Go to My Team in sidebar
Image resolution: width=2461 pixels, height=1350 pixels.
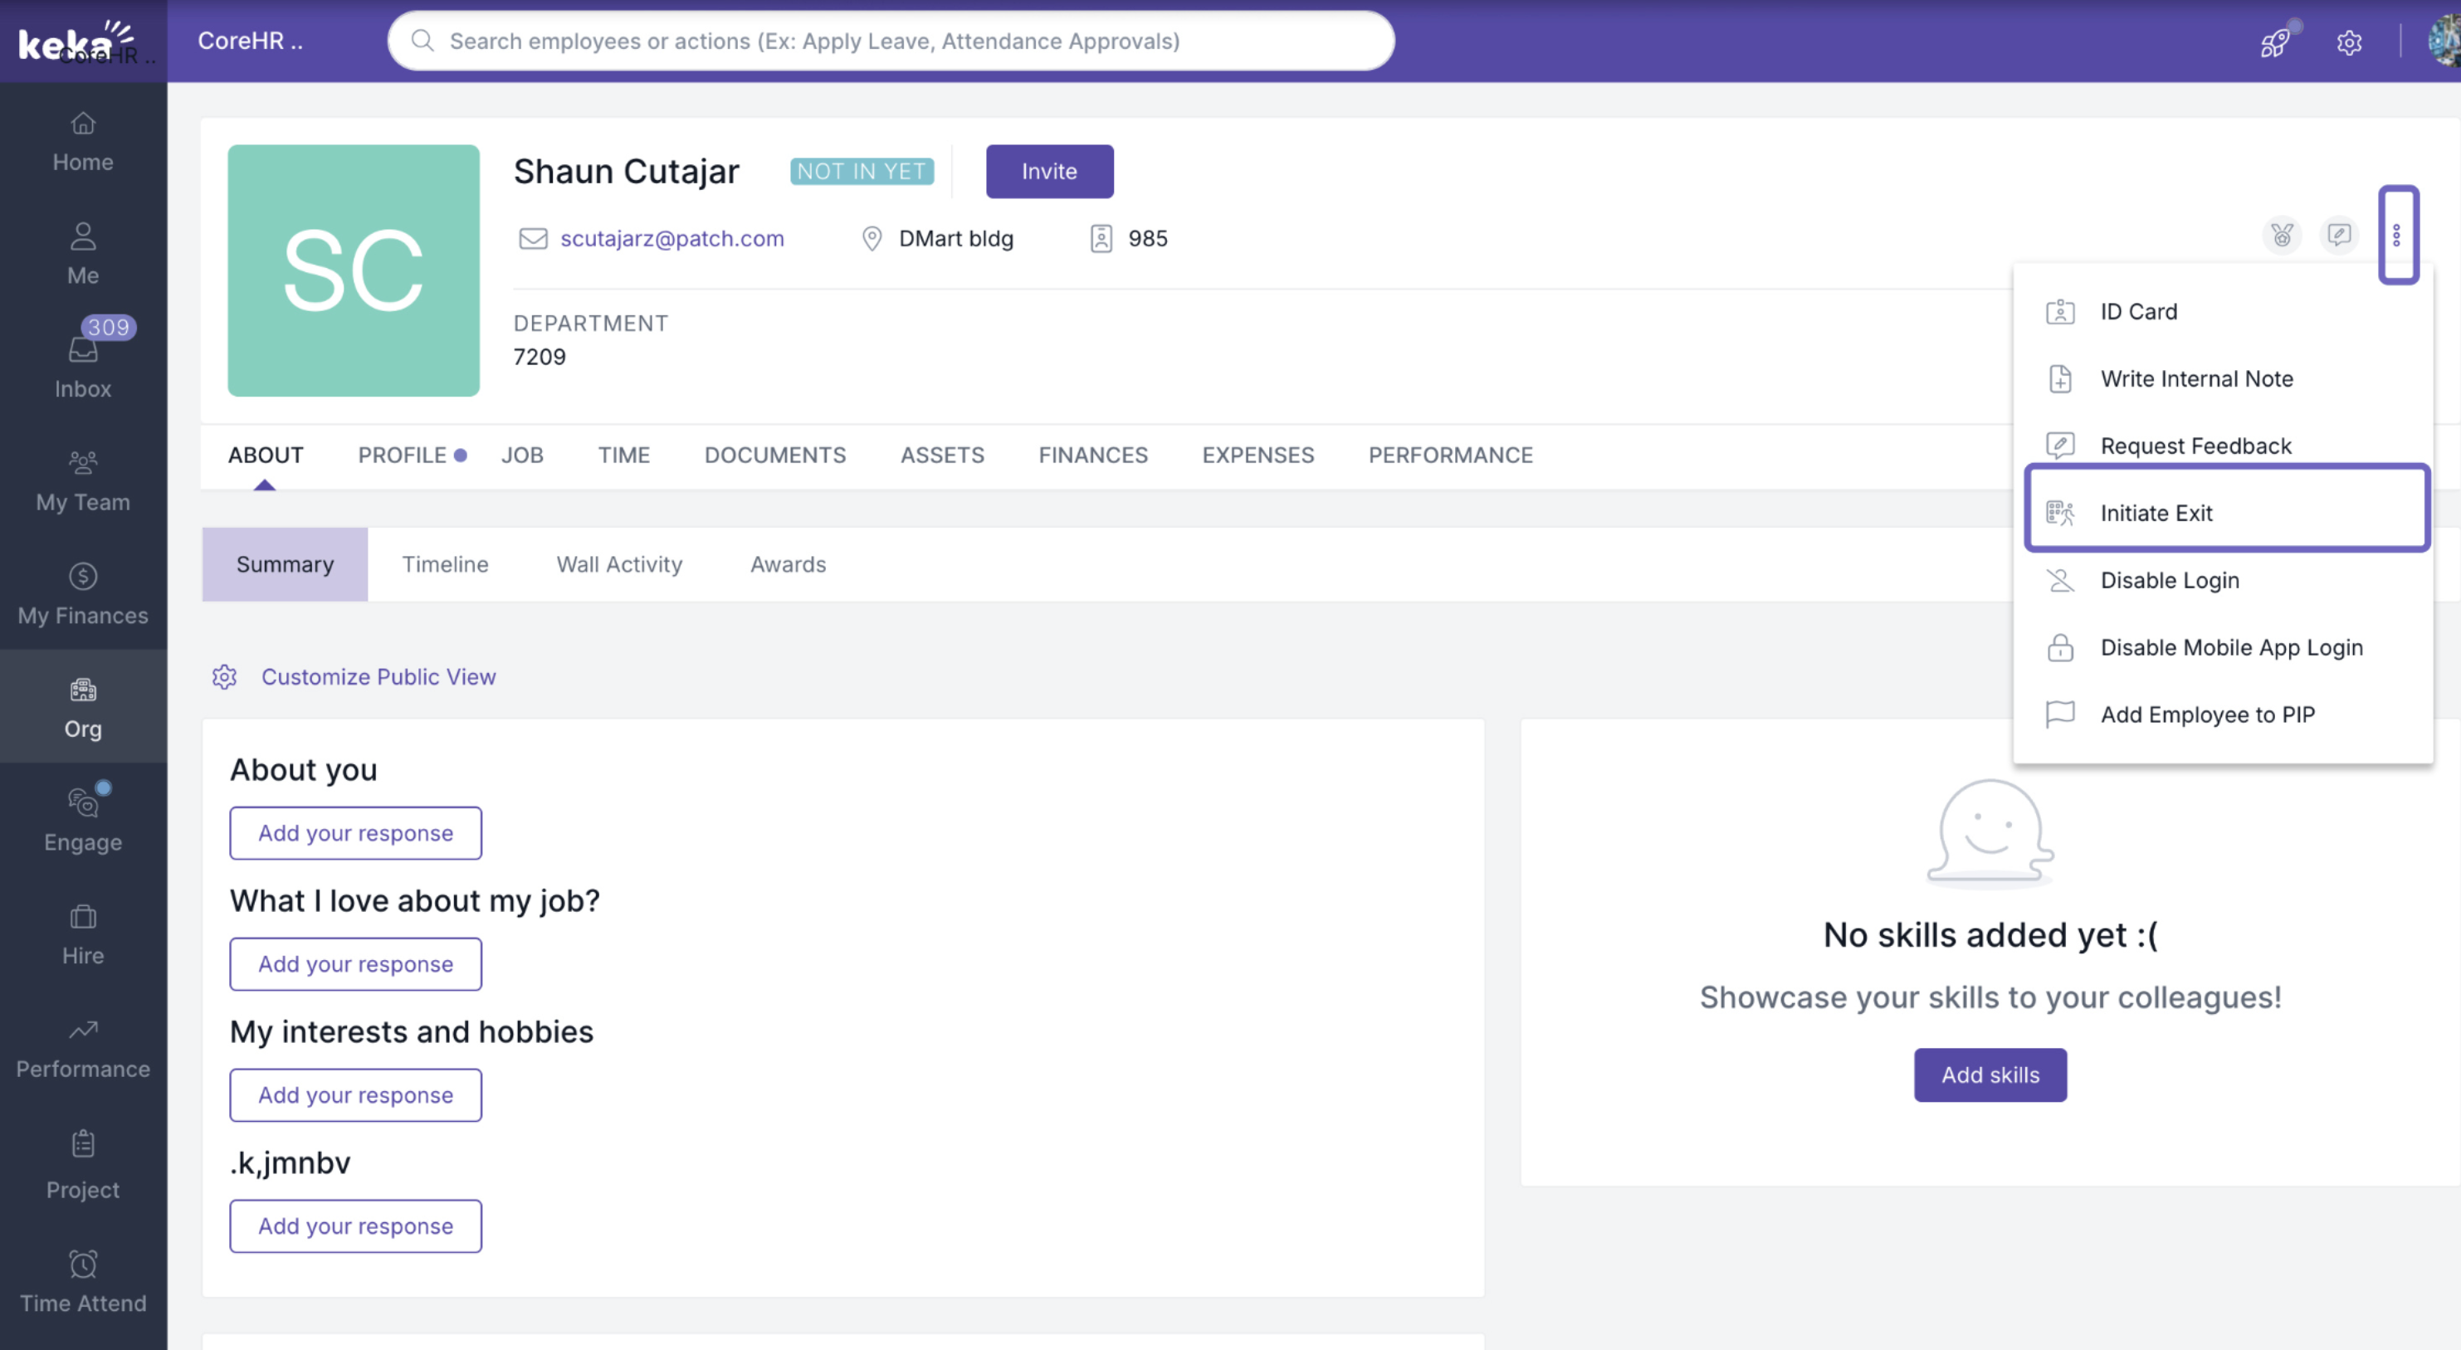coord(83,480)
